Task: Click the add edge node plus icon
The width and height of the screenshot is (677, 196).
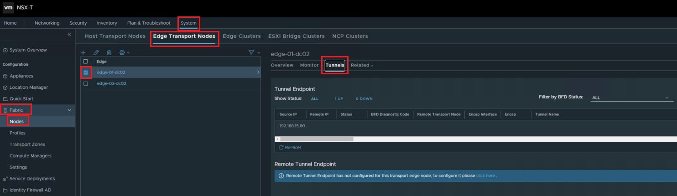Action: [x=83, y=53]
